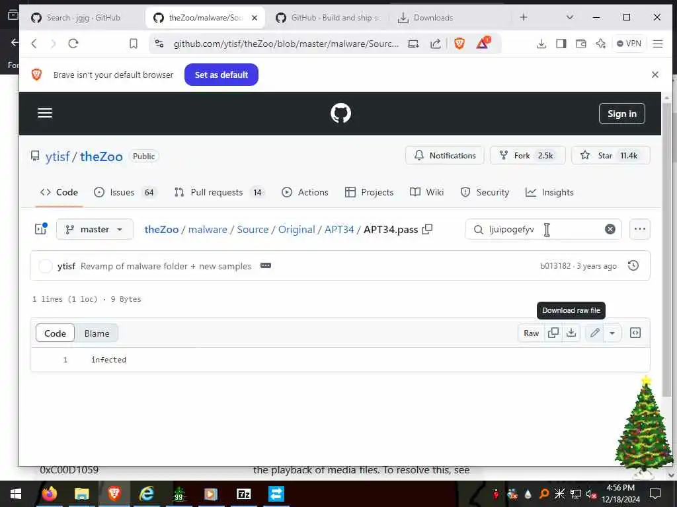Bookmark this page in Brave
677x507 pixels.
point(134,44)
